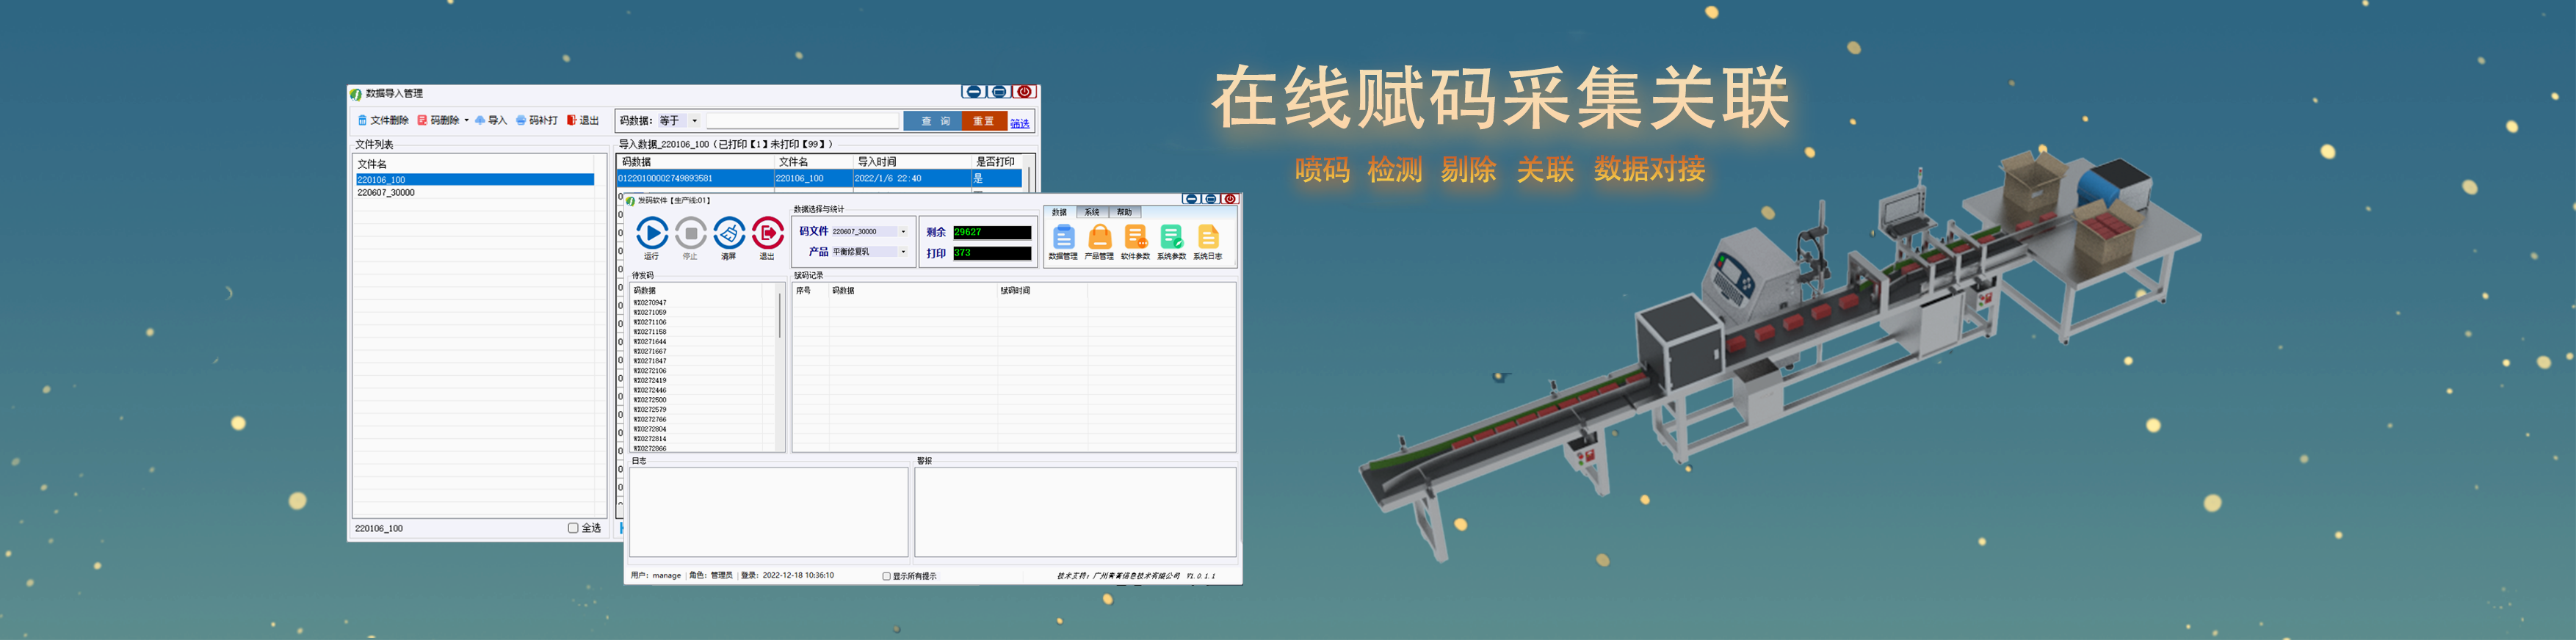Switch to the 系统 tab
Viewport: 2576px width, 640px height.
[x=1092, y=212]
